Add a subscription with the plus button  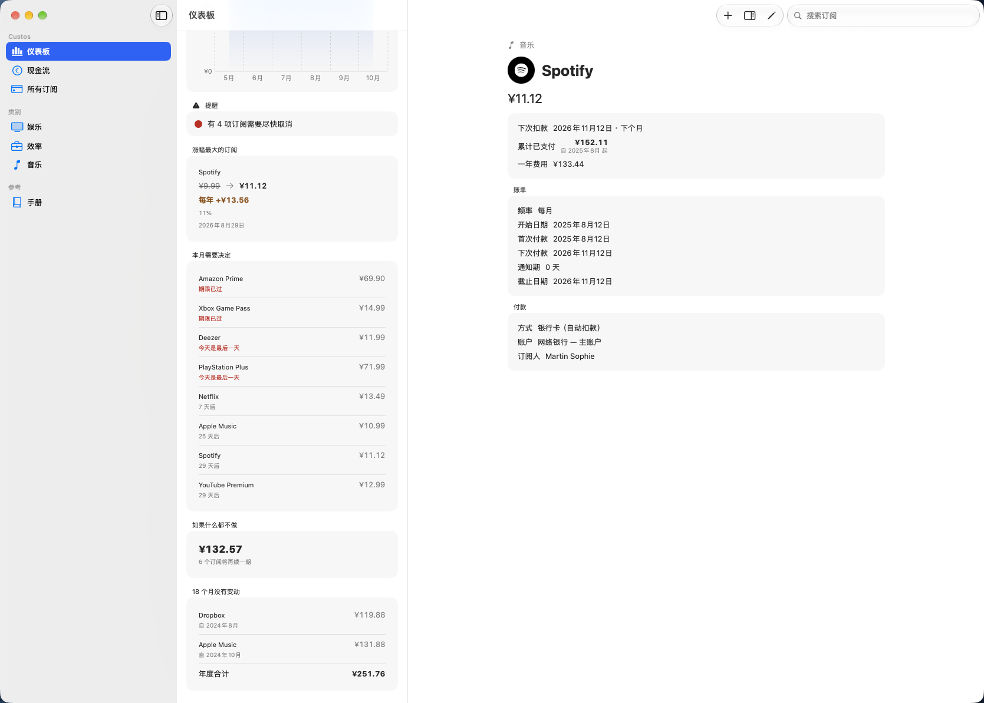click(728, 15)
